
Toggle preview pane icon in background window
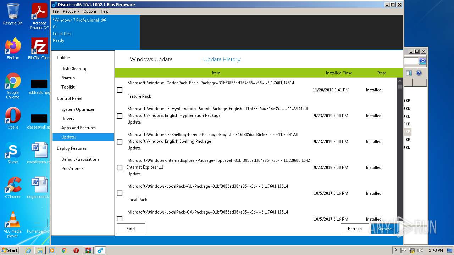[x=409, y=73]
